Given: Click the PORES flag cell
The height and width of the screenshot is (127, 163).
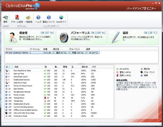Looking at the screenshot, I should (x=94, y=113).
